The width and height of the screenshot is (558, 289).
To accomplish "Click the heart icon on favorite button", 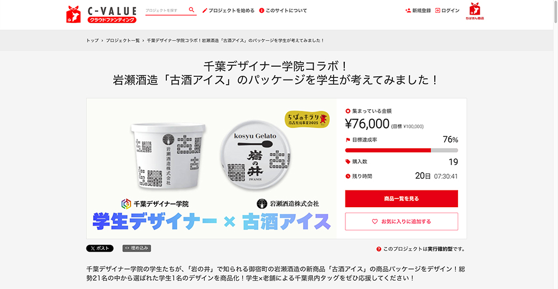I will (375, 222).
